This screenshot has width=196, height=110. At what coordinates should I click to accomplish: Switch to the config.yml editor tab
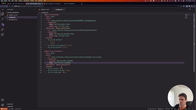[x=59, y=9]
